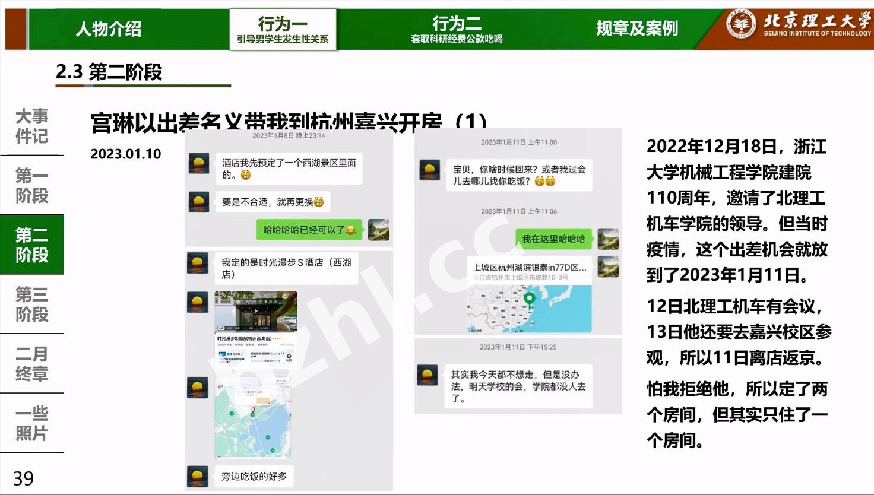The height and width of the screenshot is (495, 874).
Task: Open 一些照片 in the sidebar
Action: (x=32, y=423)
